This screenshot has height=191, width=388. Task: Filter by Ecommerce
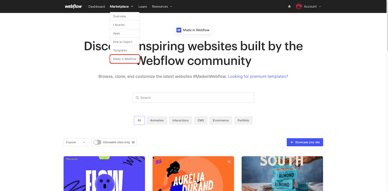pyautogui.click(x=221, y=120)
